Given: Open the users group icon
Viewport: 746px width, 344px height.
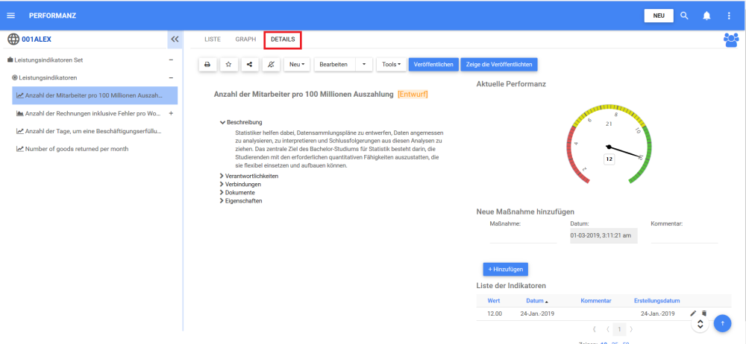Looking at the screenshot, I should (x=731, y=40).
